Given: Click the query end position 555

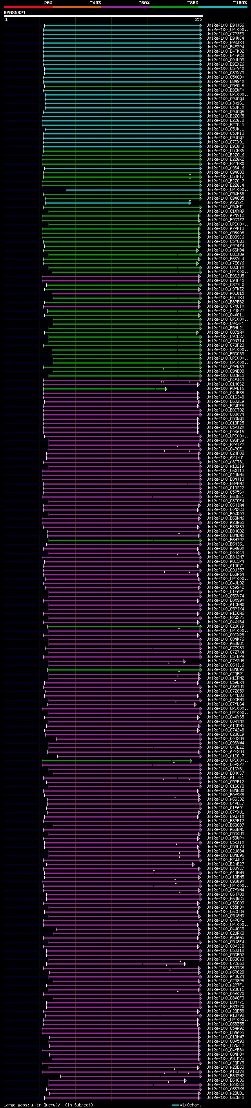Looking at the screenshot, I should coord(198,19).
